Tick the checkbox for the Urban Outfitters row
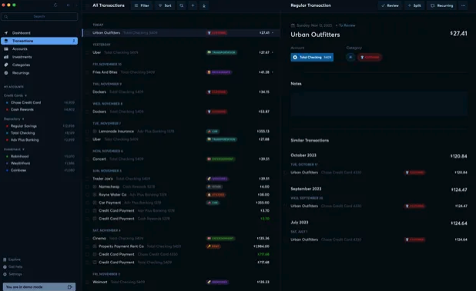The image size is (476, 291). 88,33
